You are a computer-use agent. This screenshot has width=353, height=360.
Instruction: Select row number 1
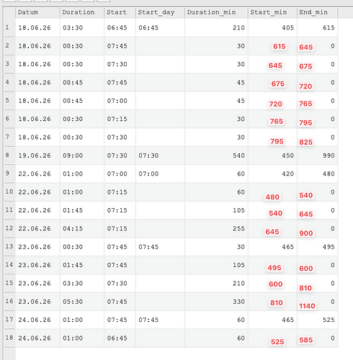[x=9, y=27]
